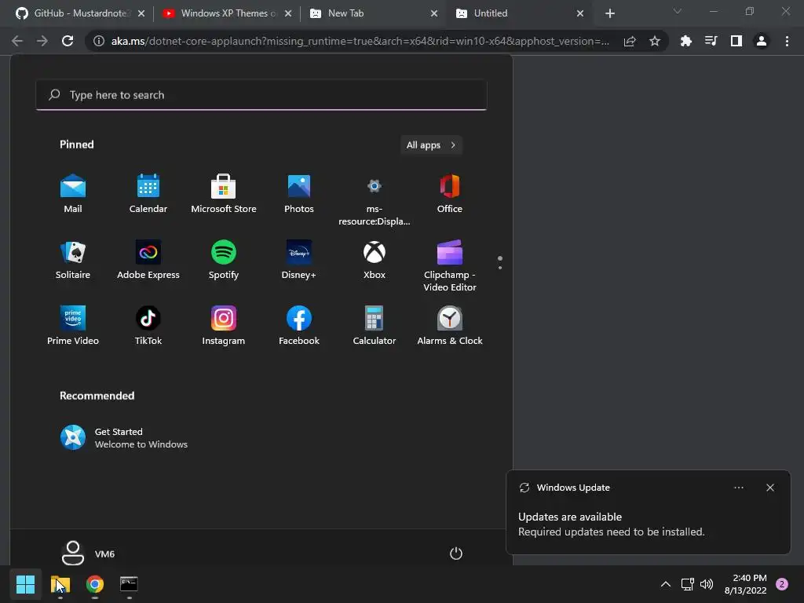This screenshot has height=603, width=804.
Task: Close the Untitled tab
Action: [580, 13]
